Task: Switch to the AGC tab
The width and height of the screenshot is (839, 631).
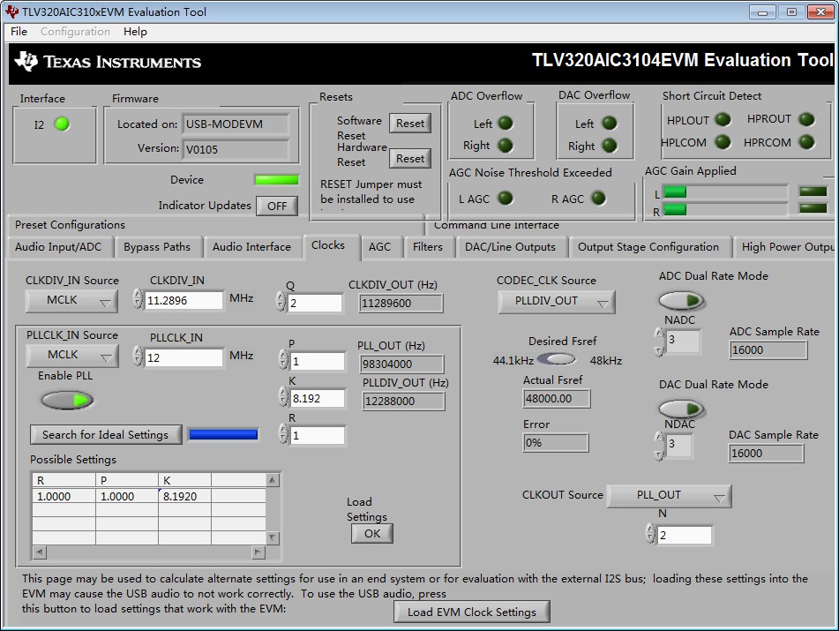Action: (x=380, y=247)
